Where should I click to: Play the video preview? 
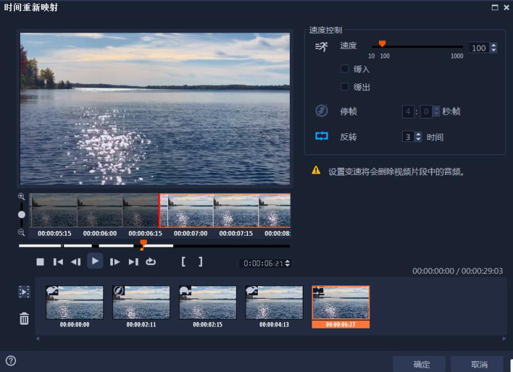coord(95,261)
